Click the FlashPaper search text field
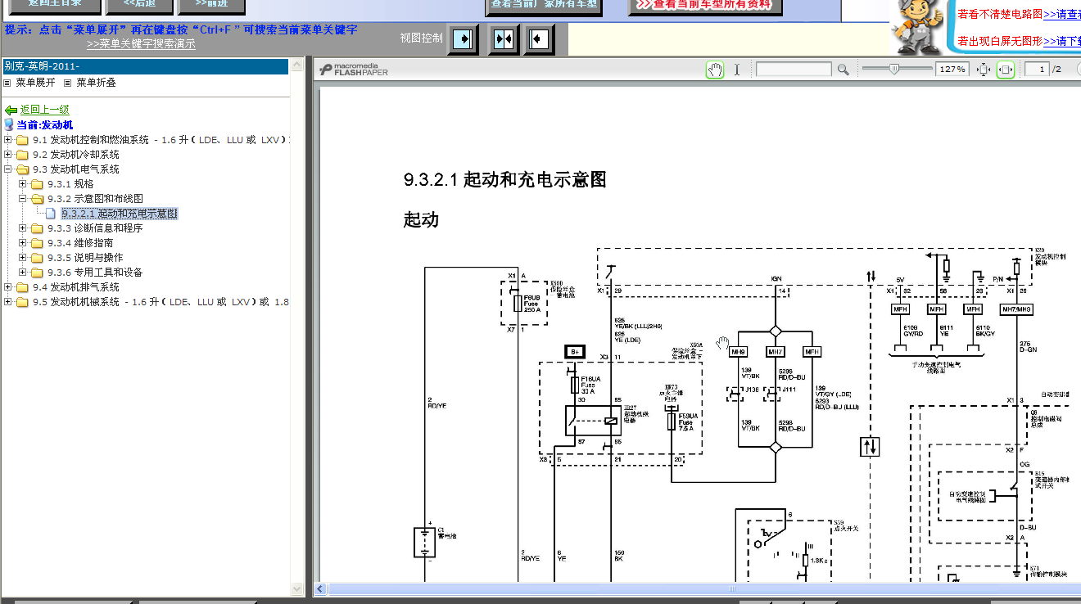 coord(793,70)
